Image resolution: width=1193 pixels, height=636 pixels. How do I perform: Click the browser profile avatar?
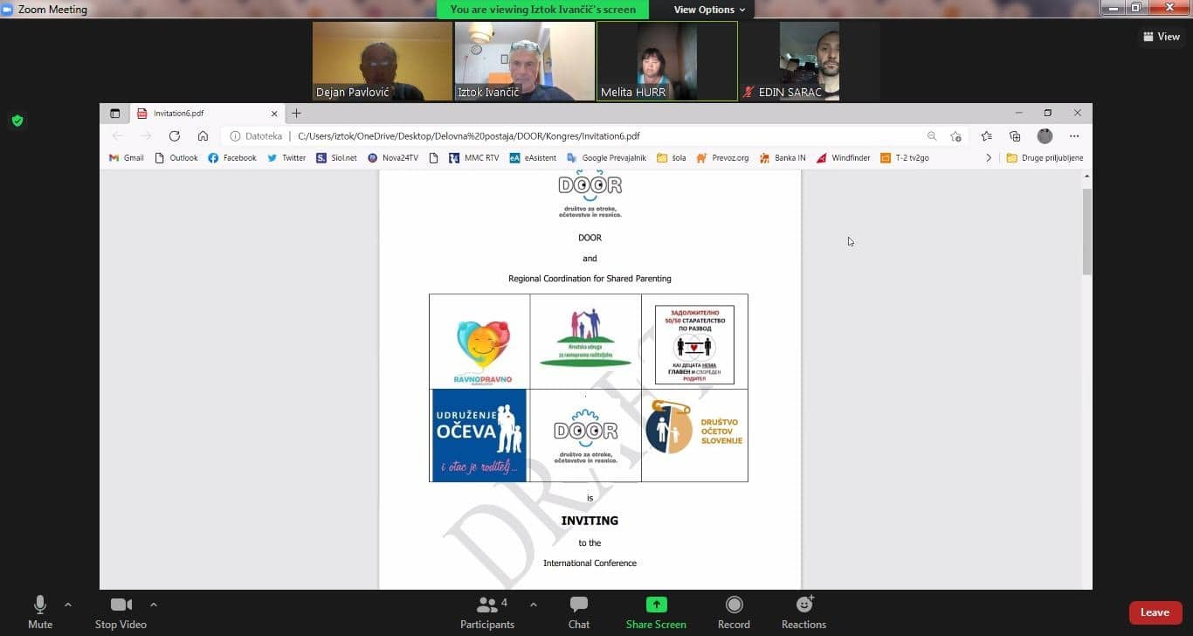[x=1045, y=136]
